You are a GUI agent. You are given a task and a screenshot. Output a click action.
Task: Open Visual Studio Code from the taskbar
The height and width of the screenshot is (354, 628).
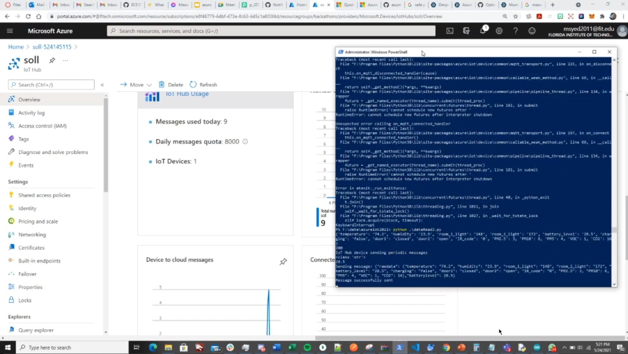click(415, 347)
